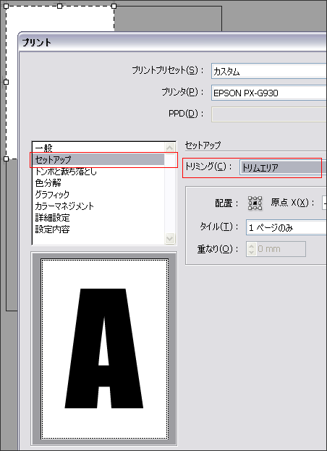Click the disabled PPD field

(x=269, y=114)
